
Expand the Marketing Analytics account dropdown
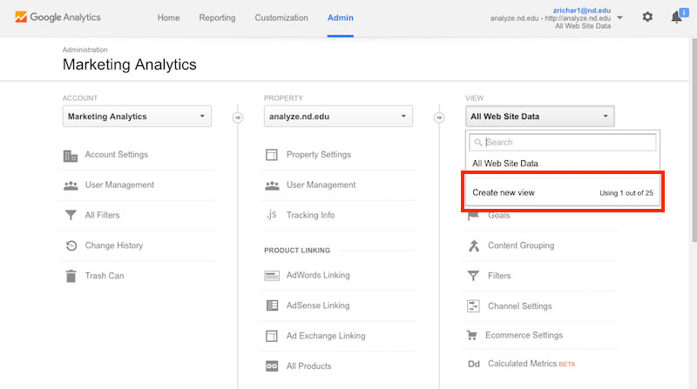[x=137, y=117]
